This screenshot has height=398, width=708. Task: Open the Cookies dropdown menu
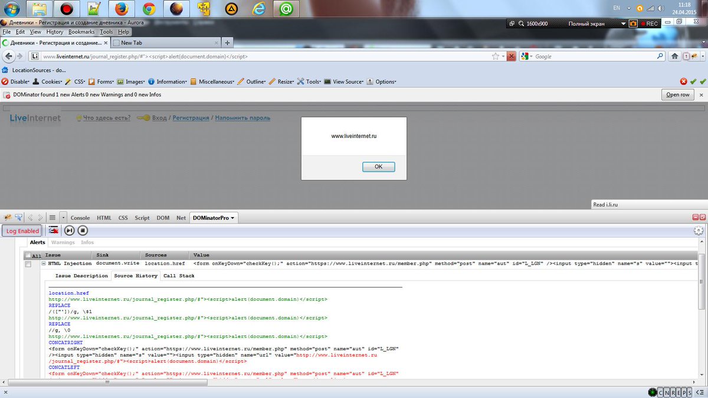47,81
